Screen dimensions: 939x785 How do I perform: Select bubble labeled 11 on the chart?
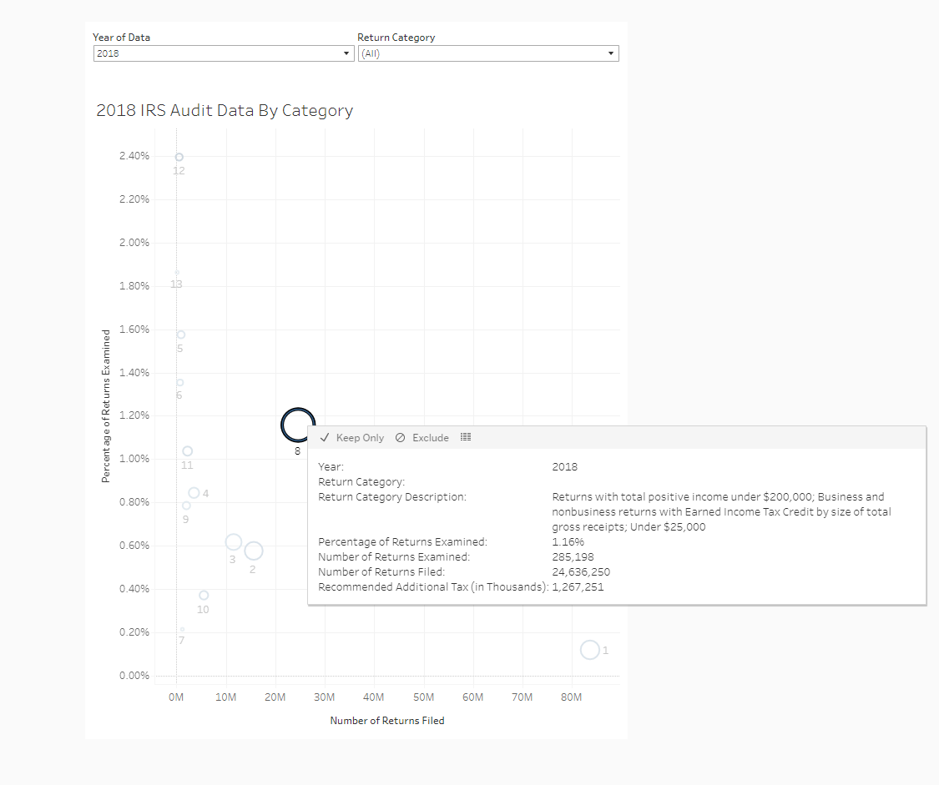coord(188,450)
